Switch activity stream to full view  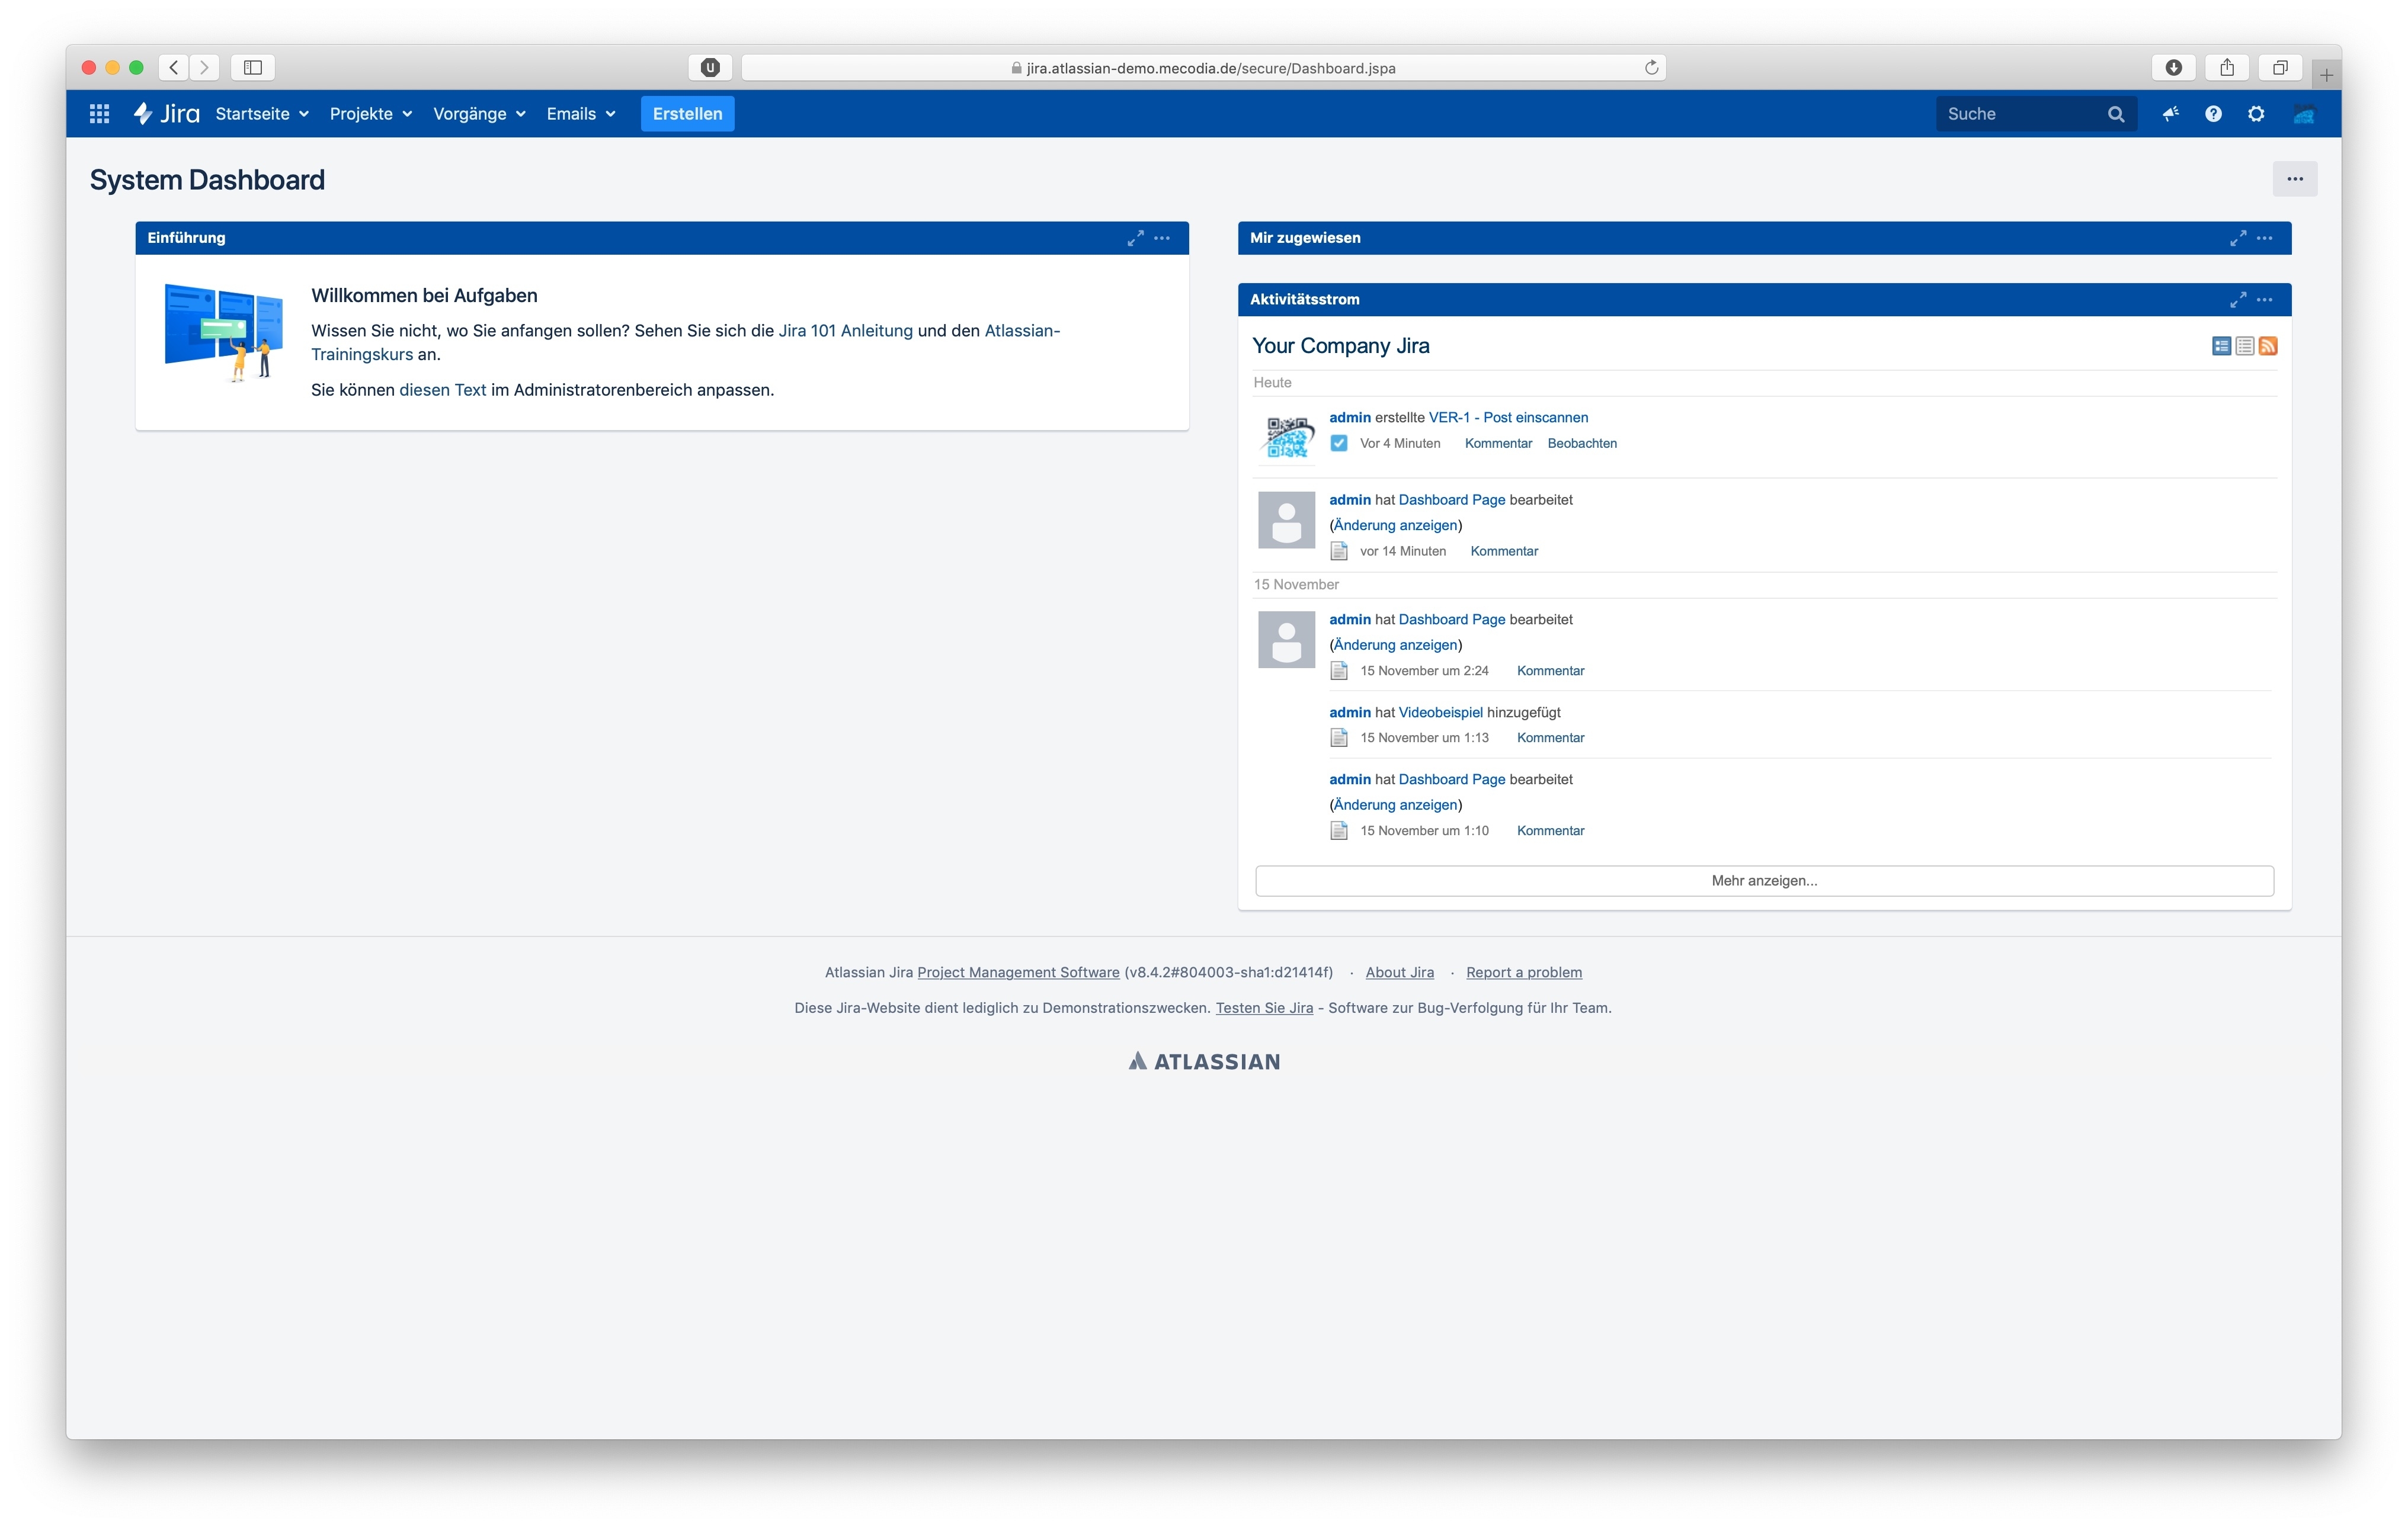(2221, 346)
